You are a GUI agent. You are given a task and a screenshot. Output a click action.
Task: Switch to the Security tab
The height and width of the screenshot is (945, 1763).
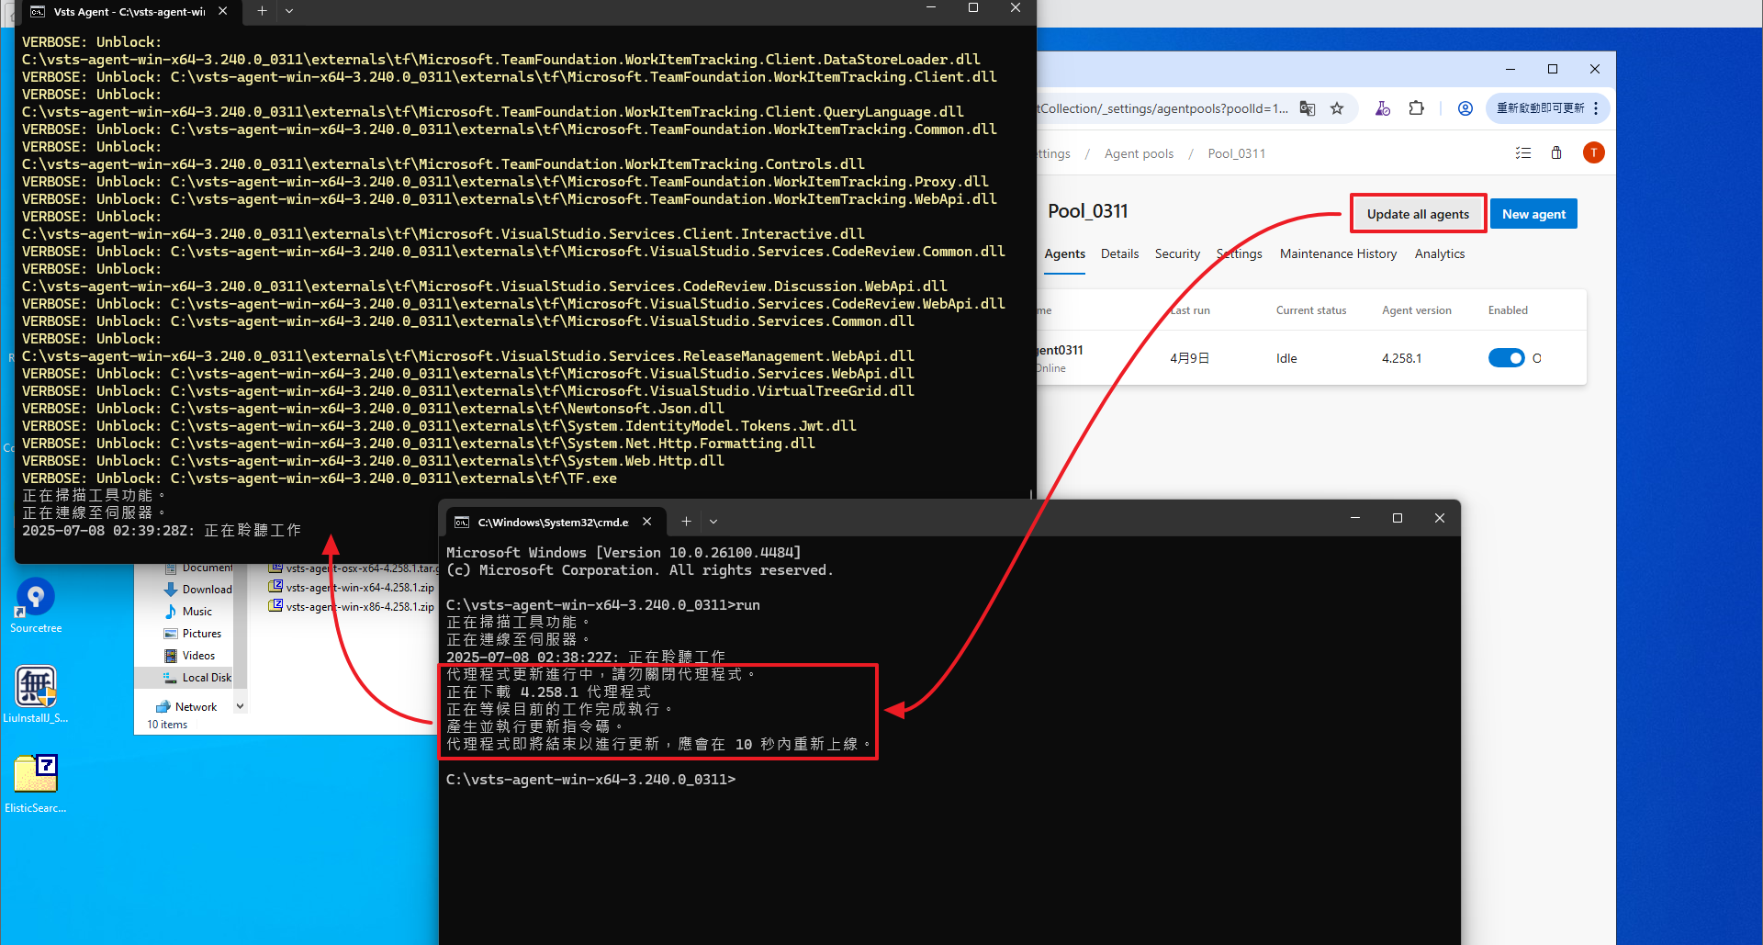pos(1177,254)
